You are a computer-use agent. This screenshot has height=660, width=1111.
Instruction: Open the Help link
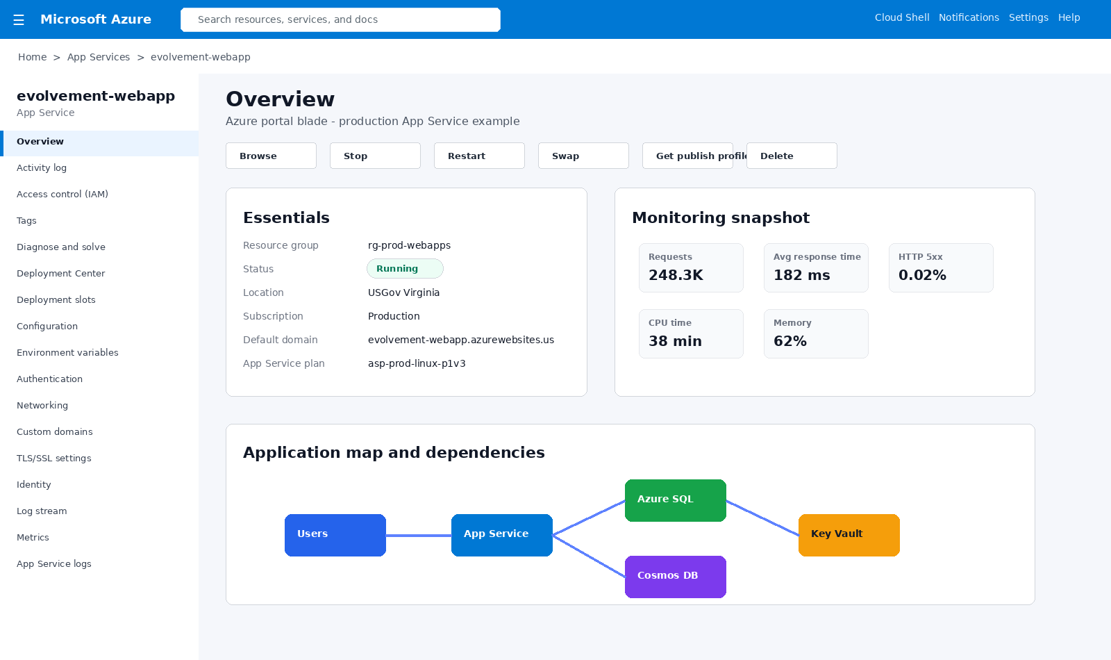tap(1069, 17)
